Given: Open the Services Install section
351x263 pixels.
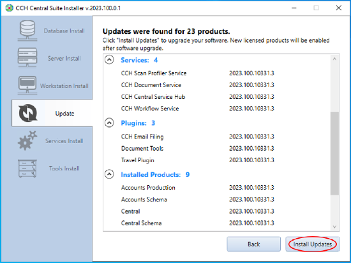Looking at the screenshot, I should click(64, 141).
